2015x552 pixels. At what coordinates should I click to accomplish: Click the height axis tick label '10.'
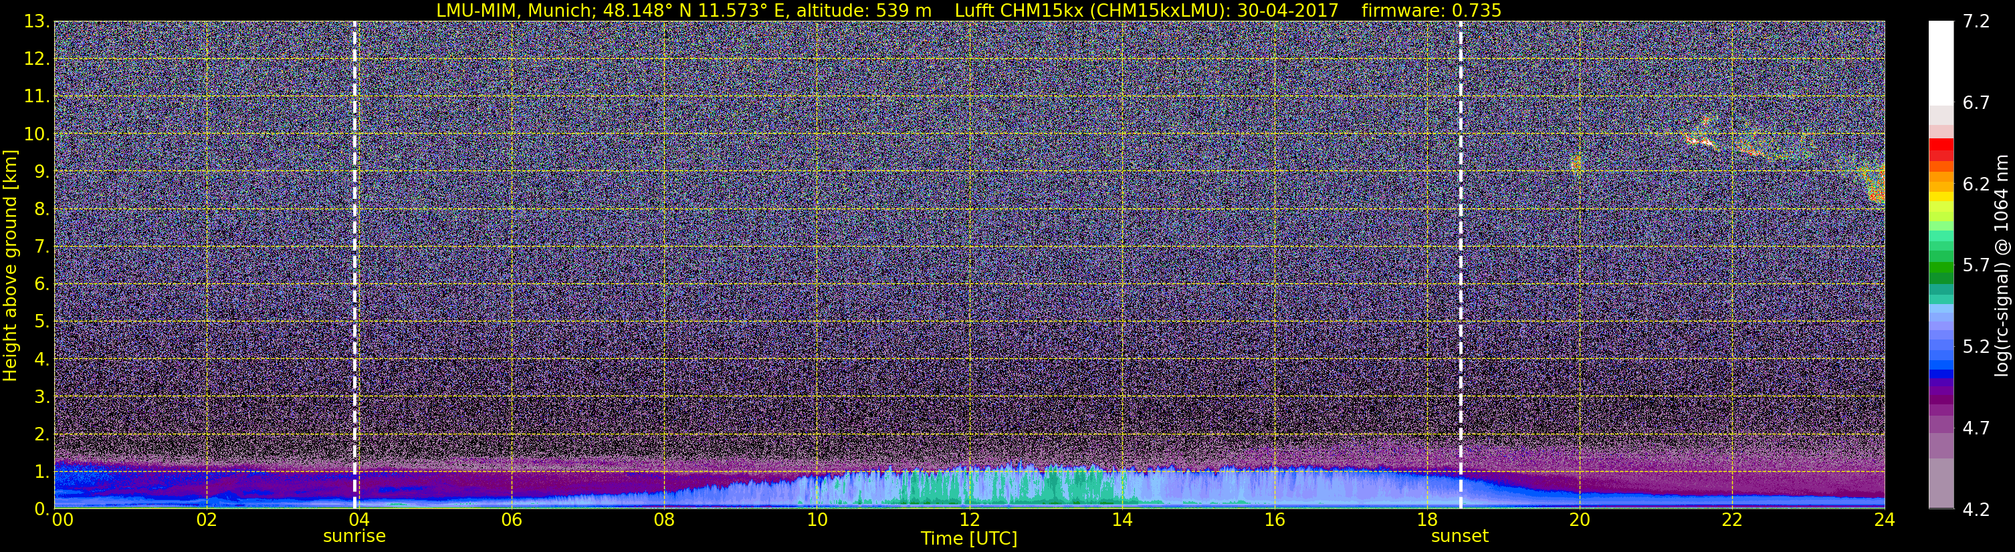37,134
